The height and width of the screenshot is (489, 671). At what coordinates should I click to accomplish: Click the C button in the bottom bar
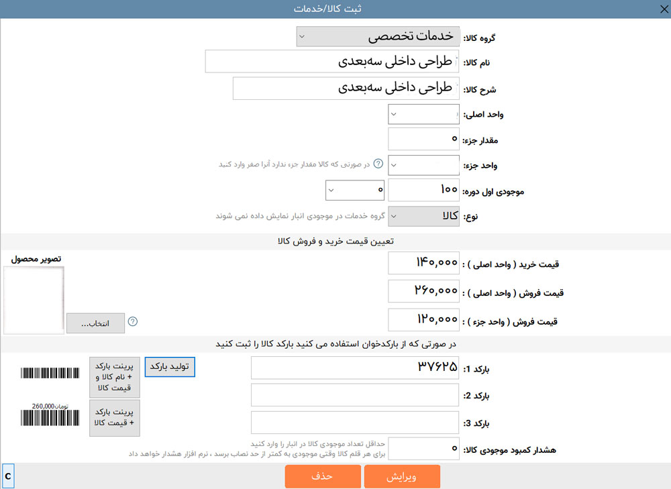[8, 476]
